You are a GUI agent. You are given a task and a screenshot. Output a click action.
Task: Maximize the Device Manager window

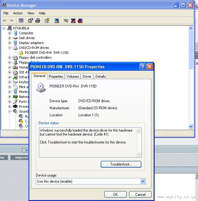click(x=183, y=5)
